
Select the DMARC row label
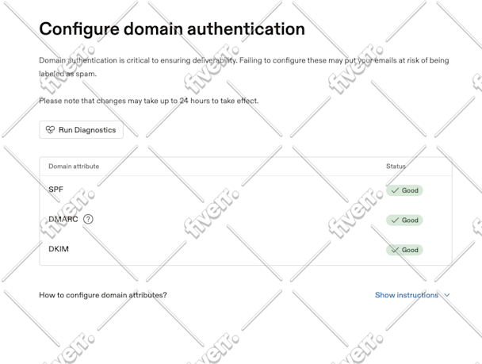click(63, 219)
